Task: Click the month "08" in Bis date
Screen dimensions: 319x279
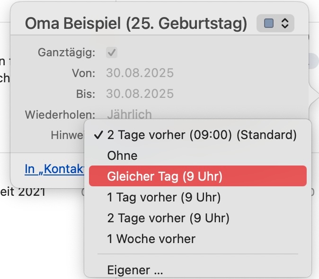Action: pyautogui.click(x=133, y=93)
